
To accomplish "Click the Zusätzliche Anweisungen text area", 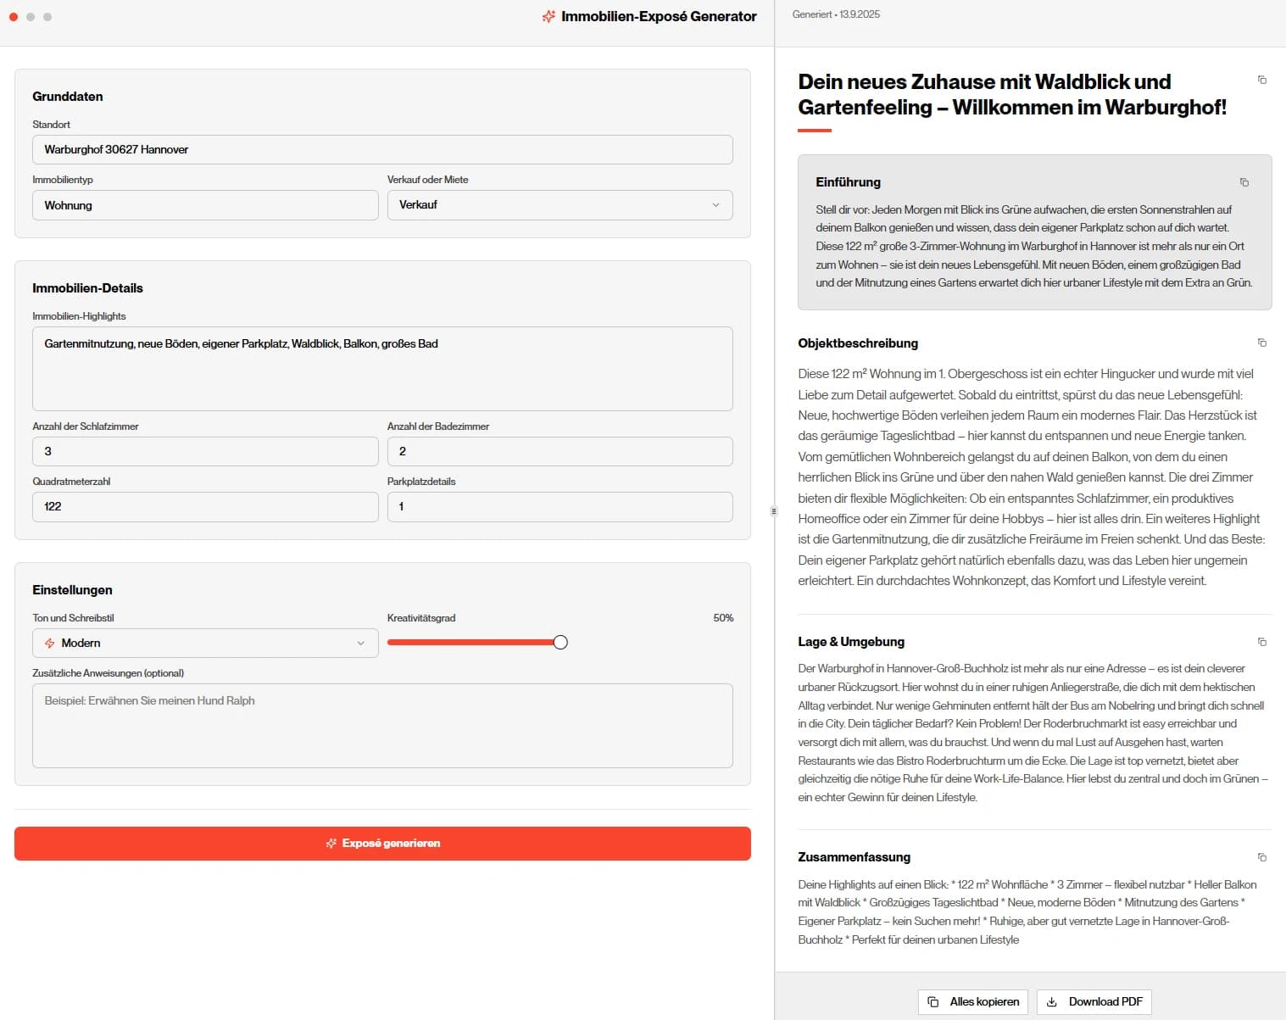I will (x=382, y=726).
